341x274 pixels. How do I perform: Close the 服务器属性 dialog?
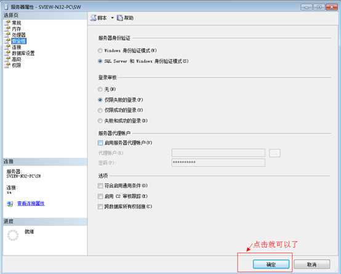click(332, 7)
